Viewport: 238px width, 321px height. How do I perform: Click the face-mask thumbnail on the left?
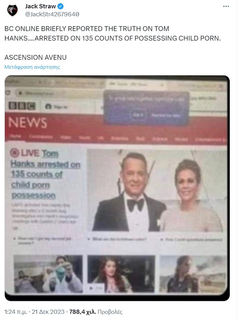[48, 274]
